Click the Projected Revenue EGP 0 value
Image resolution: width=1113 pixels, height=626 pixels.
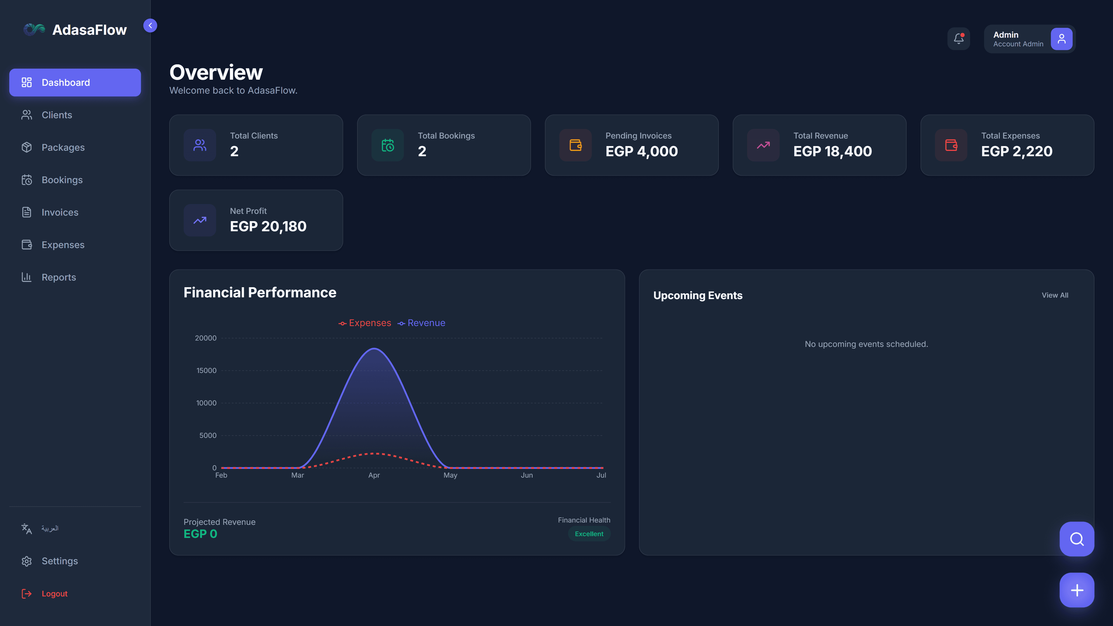click(x=201, y=534)
